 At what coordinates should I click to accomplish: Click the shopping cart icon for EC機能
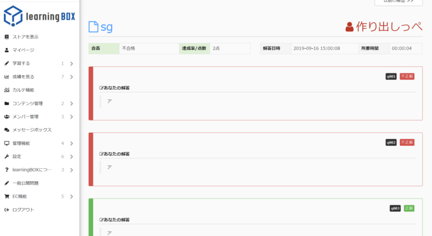coord(6,197)
